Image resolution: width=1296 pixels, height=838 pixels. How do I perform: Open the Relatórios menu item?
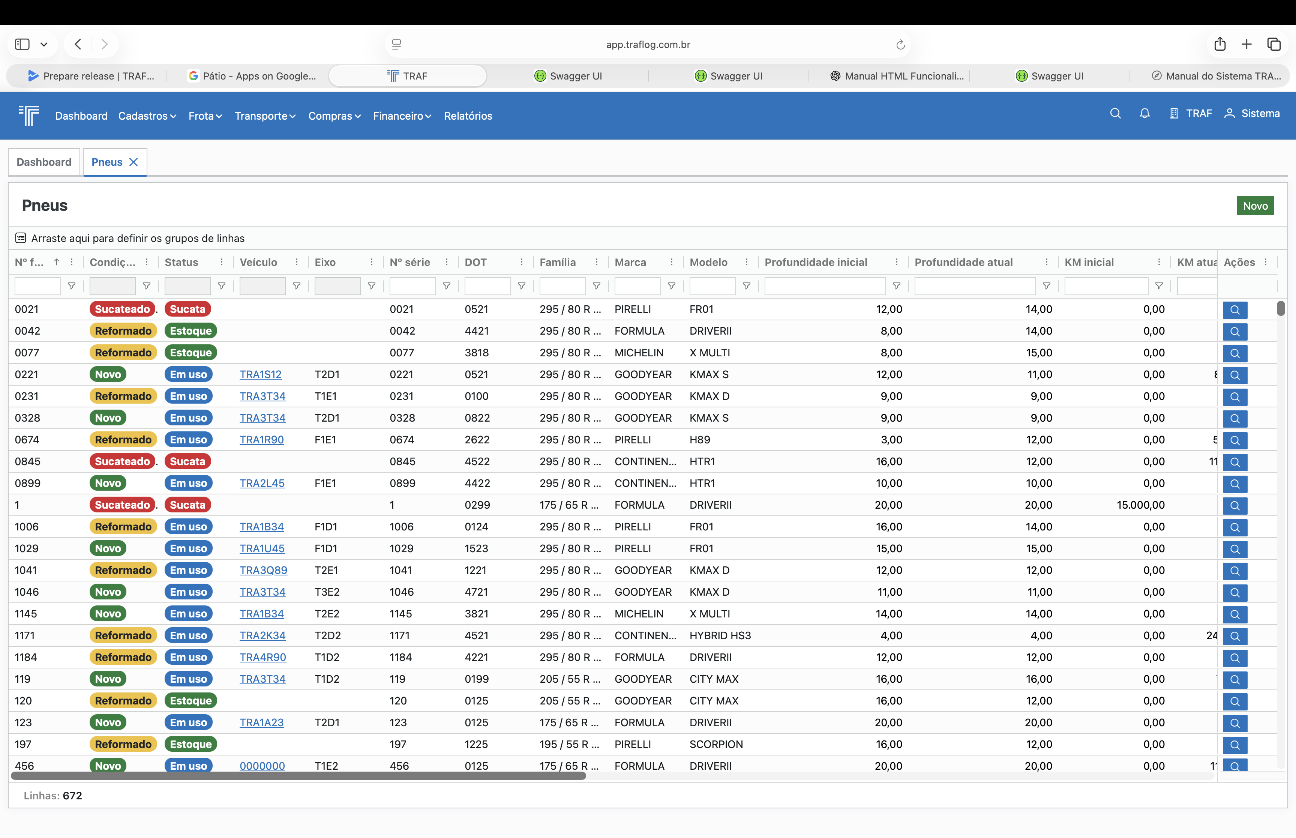[468, 116]
